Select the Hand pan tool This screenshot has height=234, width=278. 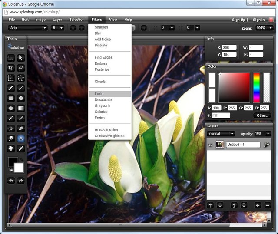[11, 148]
